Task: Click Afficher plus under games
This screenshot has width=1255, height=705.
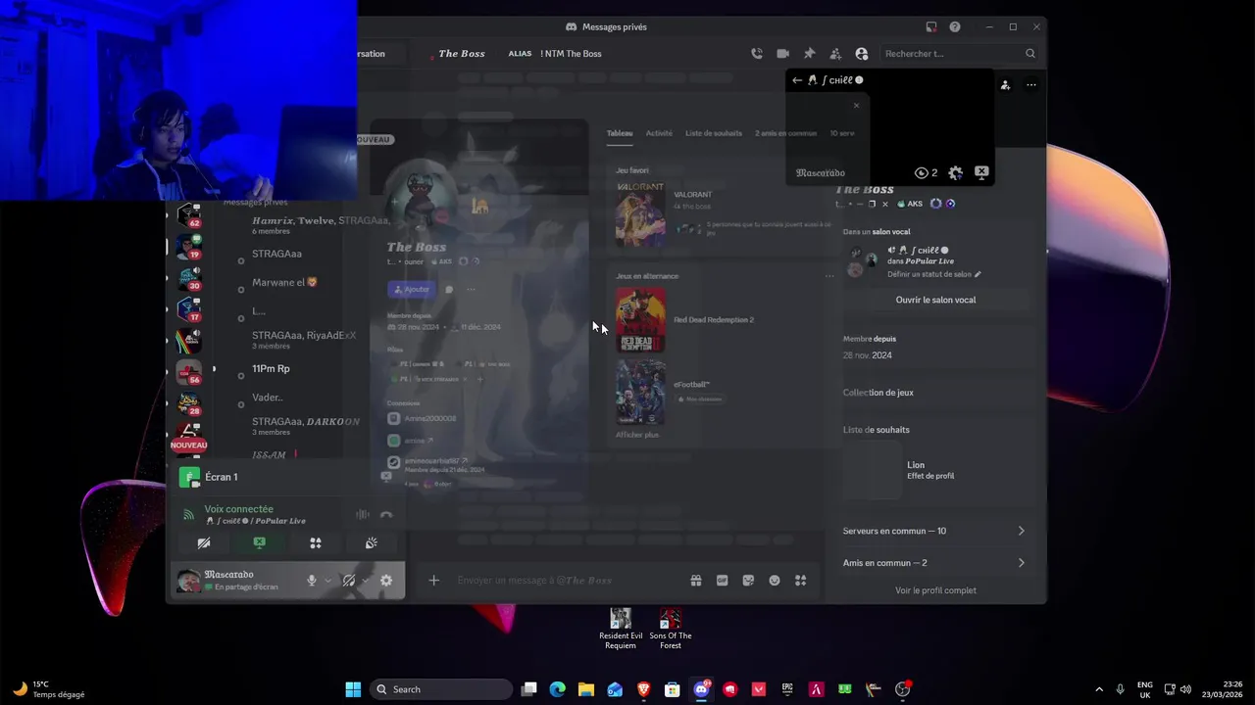Action: coord(637,435)
